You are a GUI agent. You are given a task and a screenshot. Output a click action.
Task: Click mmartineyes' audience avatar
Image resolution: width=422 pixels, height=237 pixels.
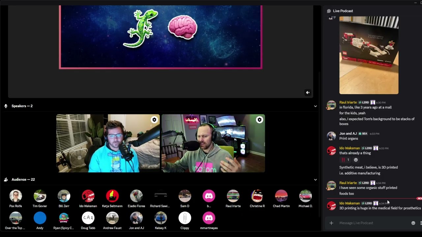[209, 218]
